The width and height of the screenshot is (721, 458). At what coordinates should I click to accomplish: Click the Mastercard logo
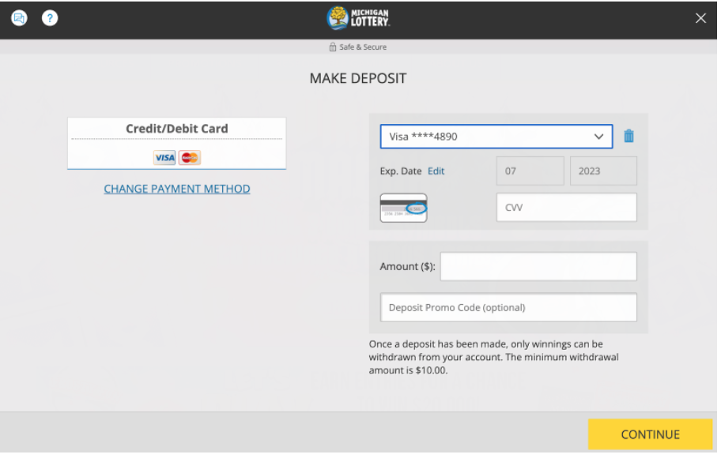(x=189, y=157)
